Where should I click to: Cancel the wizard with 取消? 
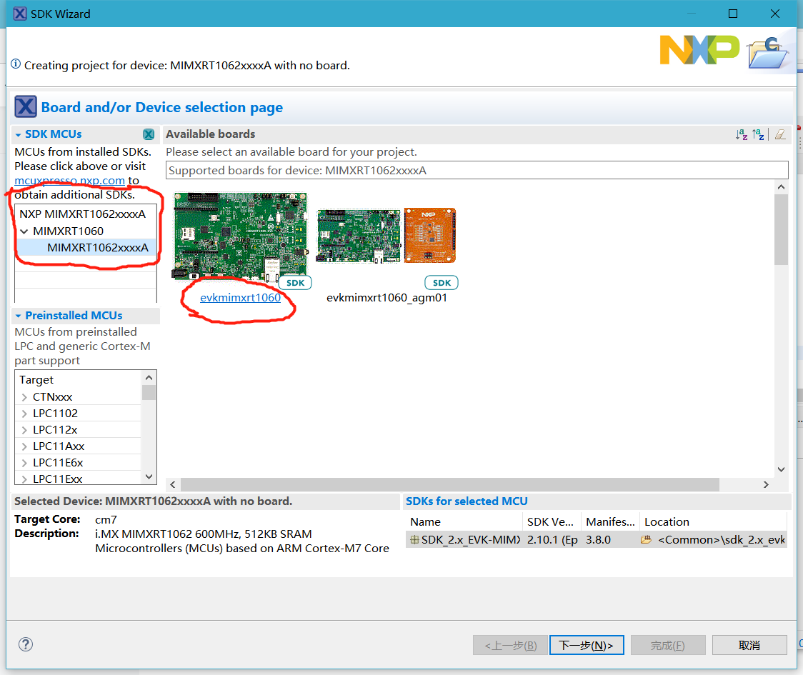pos(749,644)
